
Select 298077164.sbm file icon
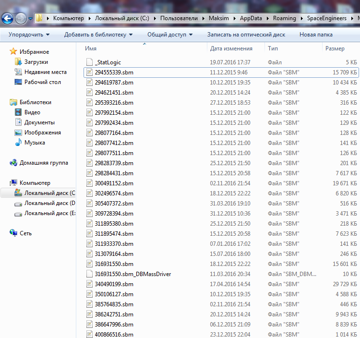[x=90, y=133]
